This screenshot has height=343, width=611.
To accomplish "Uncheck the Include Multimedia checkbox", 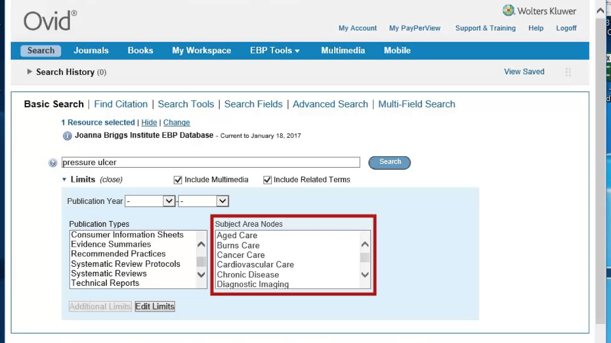I will pyautogui.click(x=178, y=180).
